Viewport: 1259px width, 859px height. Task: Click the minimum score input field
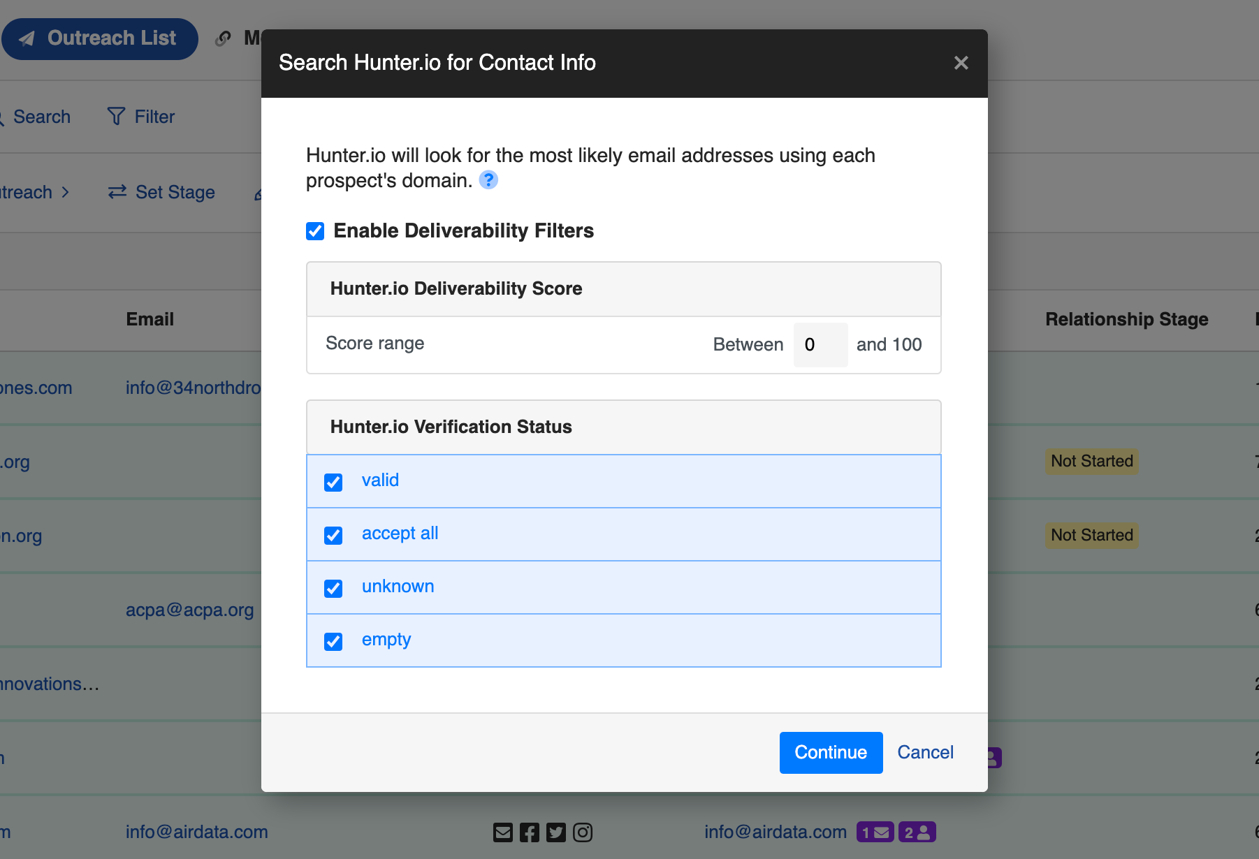click(x=820, y=344)
